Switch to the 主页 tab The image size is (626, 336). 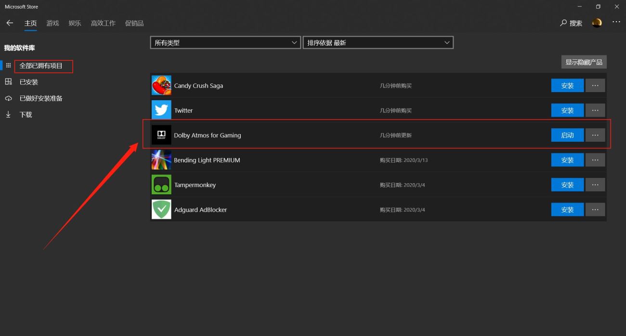click(31, 23)
